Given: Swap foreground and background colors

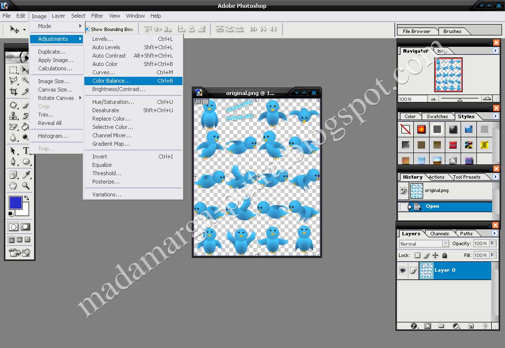Looking at the screenshot, I should click(27, 198).
